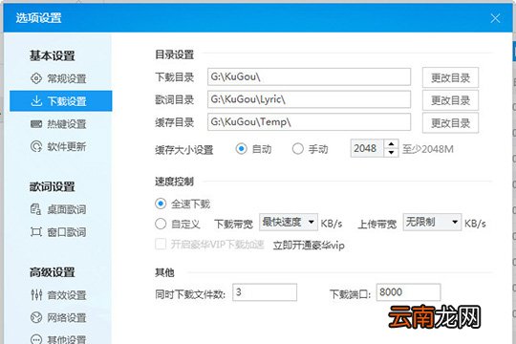Select 全速下载 speed option
516x344 pixels.
click(x=161, y=204)
